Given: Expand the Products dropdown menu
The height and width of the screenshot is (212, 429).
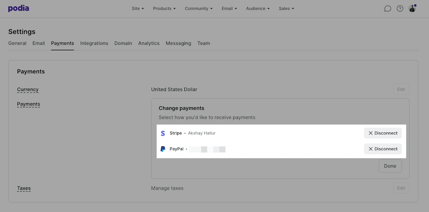Looking at the screenshot, I should [165, 8].
